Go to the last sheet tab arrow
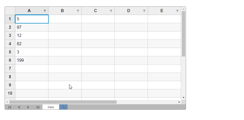Image resolution: width=244 pixels, height=120 pixels. click(x=38, y=107)
